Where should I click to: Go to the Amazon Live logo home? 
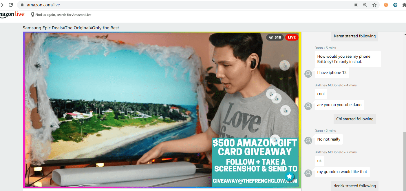pyautogui.click(x=12, y=14)
